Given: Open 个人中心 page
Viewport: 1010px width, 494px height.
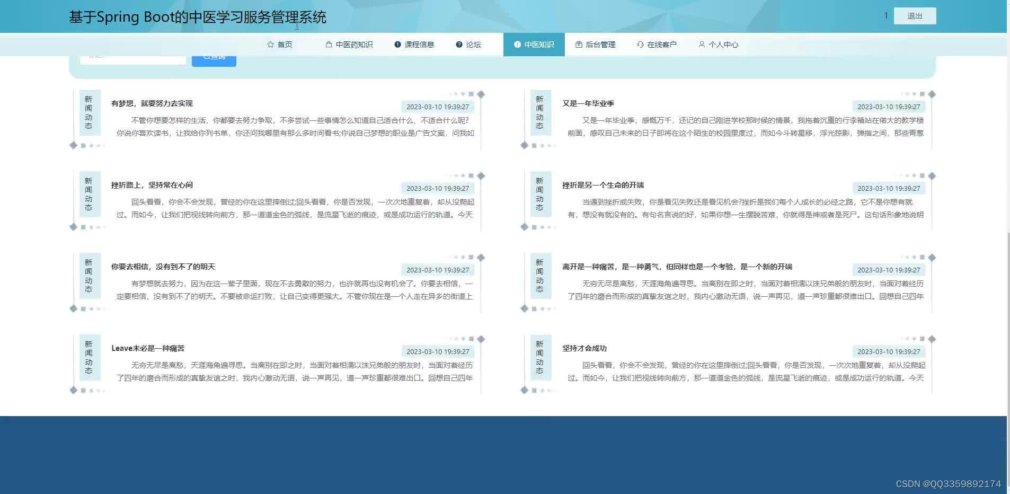Looking at the screenshot, I should (719, 45).
